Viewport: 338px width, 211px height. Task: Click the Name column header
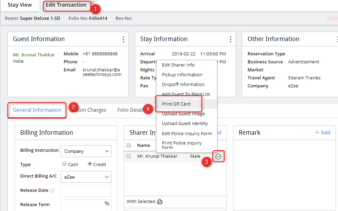click(144, 145)
